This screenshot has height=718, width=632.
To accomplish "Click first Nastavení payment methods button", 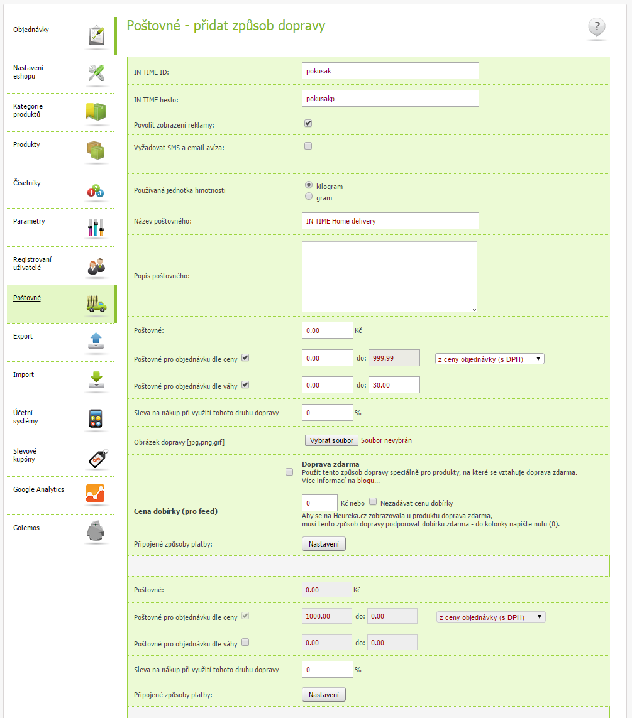I will 324,544.
